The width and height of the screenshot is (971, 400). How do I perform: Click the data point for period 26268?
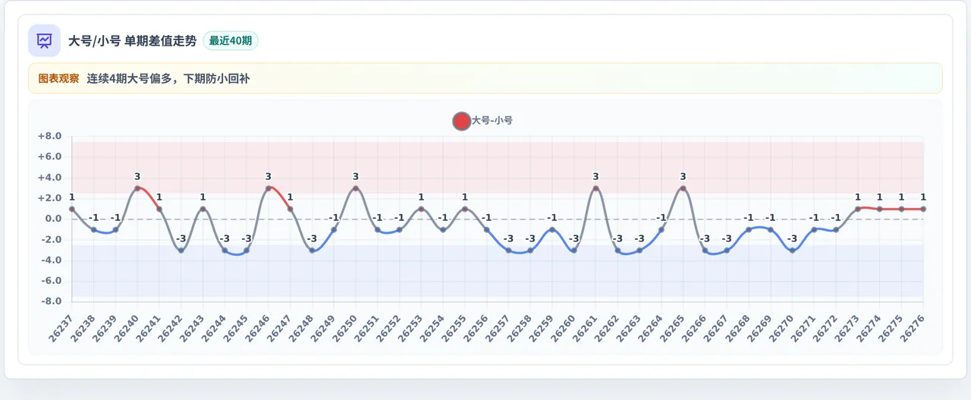(x=749, y=229)
